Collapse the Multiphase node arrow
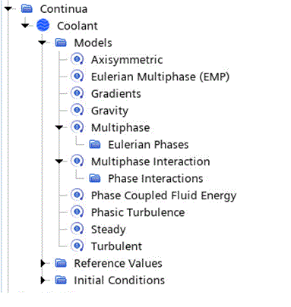This screenshot has width=291, height=307. tap(59, 127)
